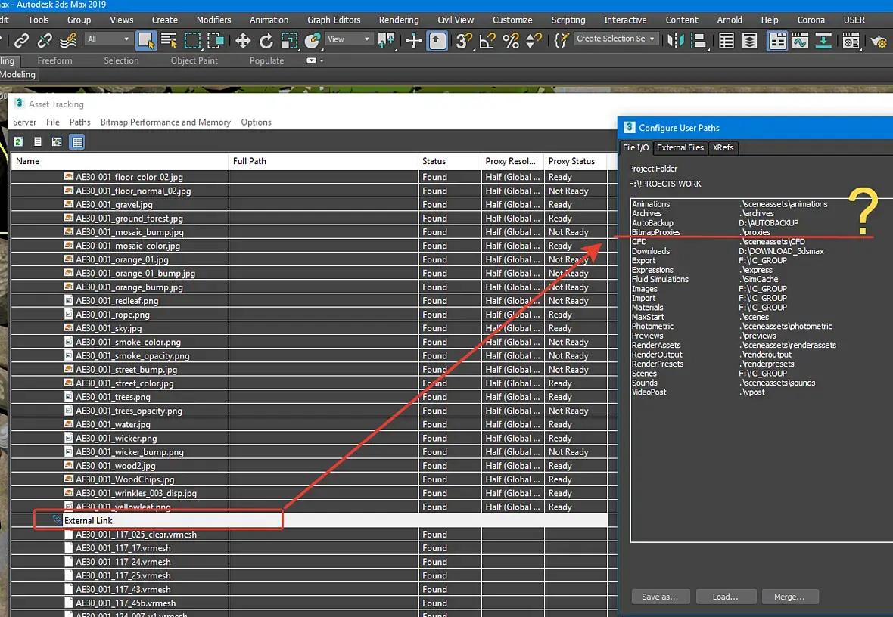Viewport: 893px width, 617px height.
Task: Open Render Setup teapot icon
Action: pyautogui.click(x=878, y=40)
